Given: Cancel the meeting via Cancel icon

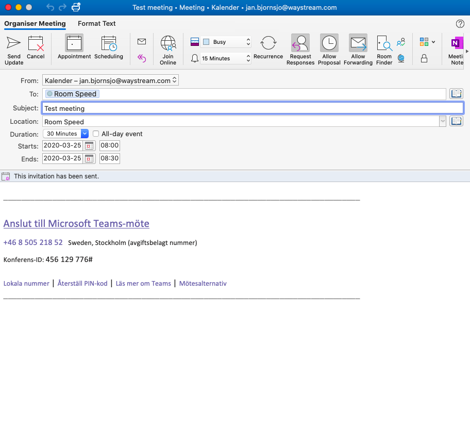Looking at the screenshot, I should (x=36, y=43).
